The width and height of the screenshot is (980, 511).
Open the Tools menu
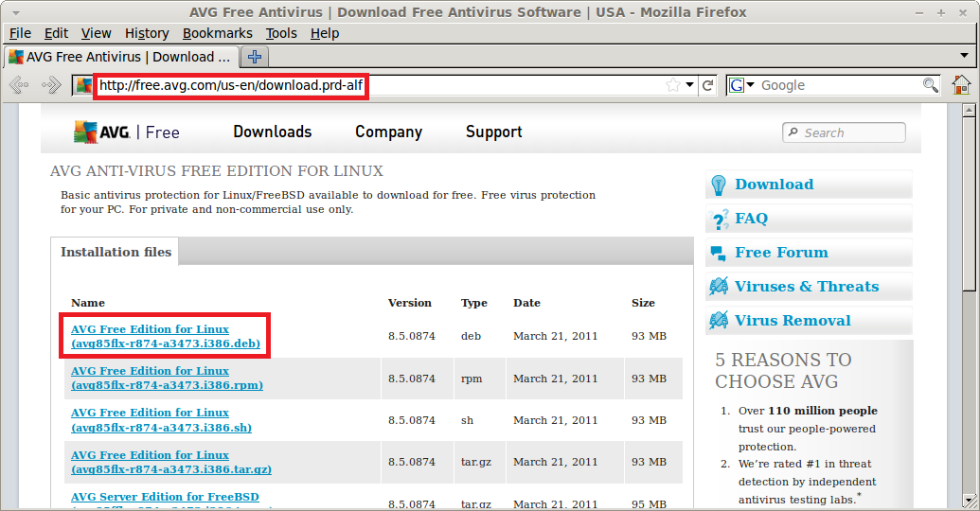pos(281,33)
